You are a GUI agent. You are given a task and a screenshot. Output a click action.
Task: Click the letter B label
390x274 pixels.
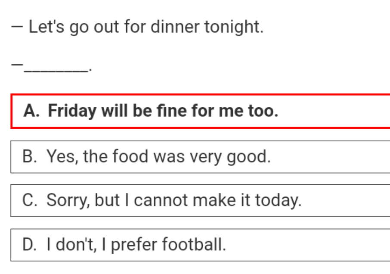pos(30,156)
